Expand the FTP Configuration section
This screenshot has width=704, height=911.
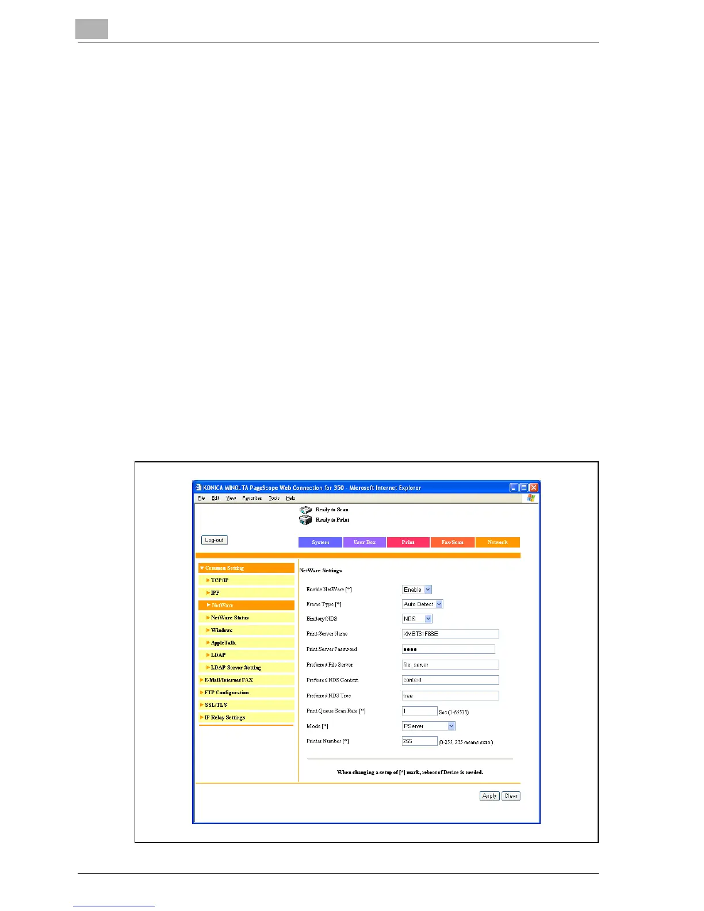(x=246, y=692)
